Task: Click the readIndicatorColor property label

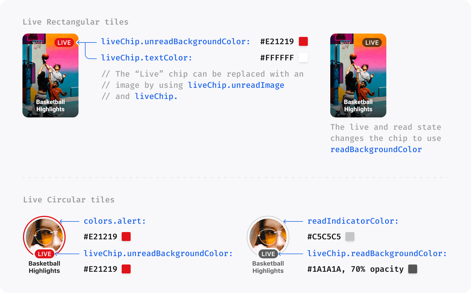Action: coord(353,221)
